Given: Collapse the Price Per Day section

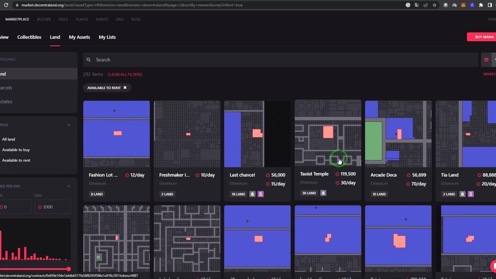Looking at the screenshot, I should pyautogui.click(x=69, y=186).
